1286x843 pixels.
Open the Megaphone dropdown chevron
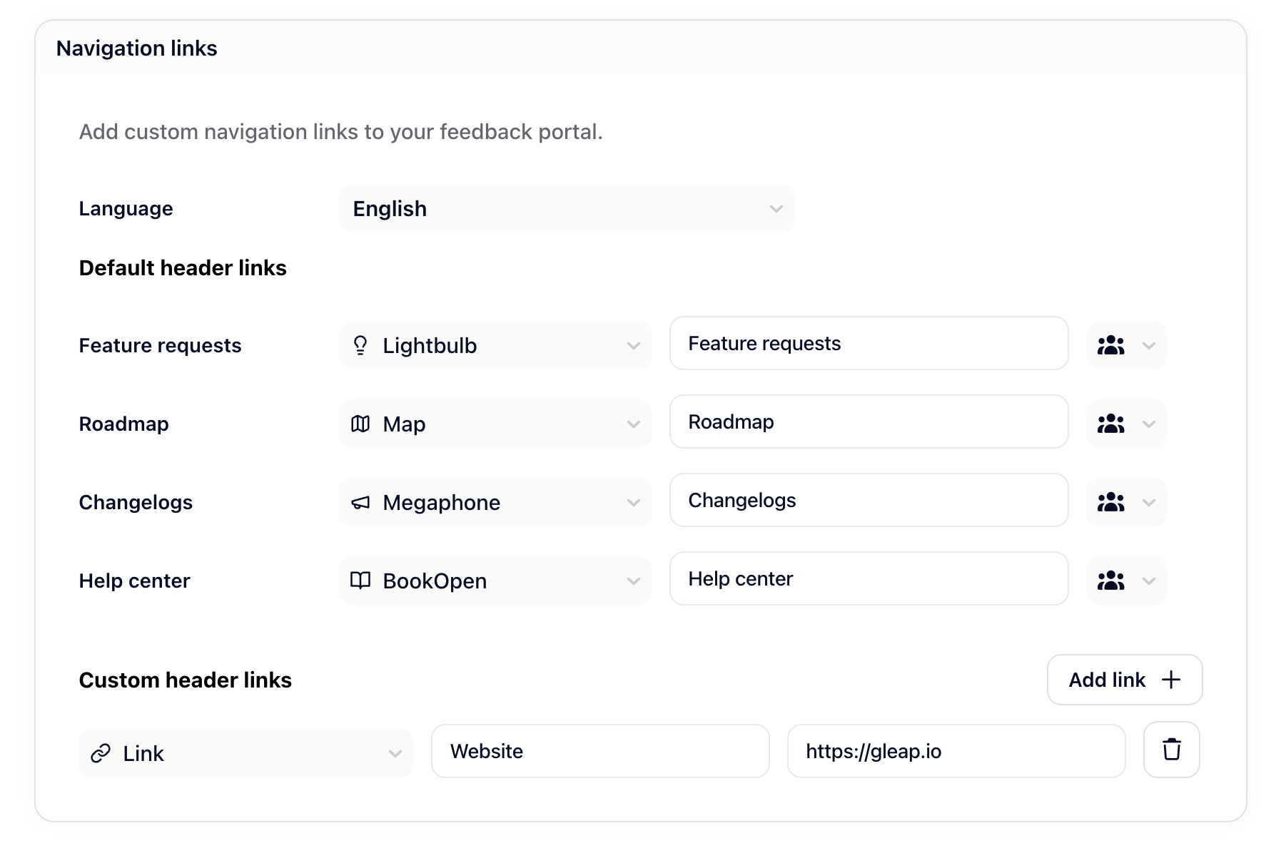click(633, 503)
